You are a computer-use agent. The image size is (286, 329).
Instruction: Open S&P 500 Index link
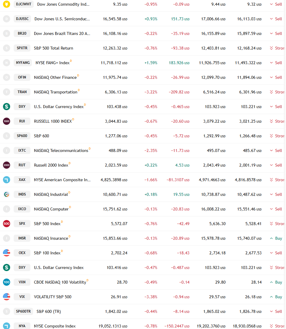point(47,224)
